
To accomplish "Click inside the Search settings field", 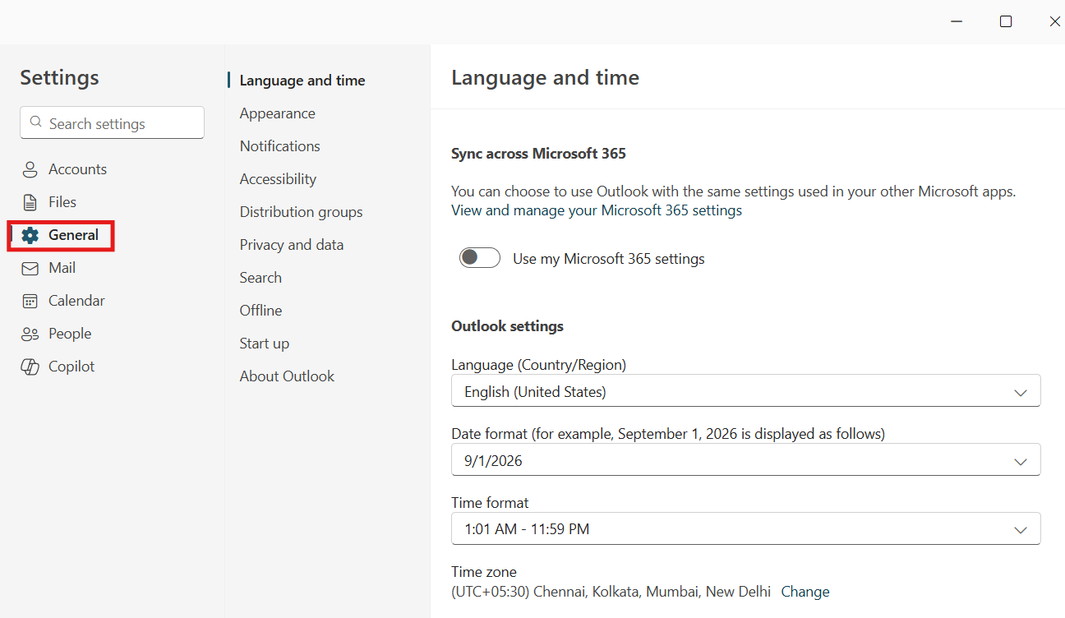I will (112, 122).
